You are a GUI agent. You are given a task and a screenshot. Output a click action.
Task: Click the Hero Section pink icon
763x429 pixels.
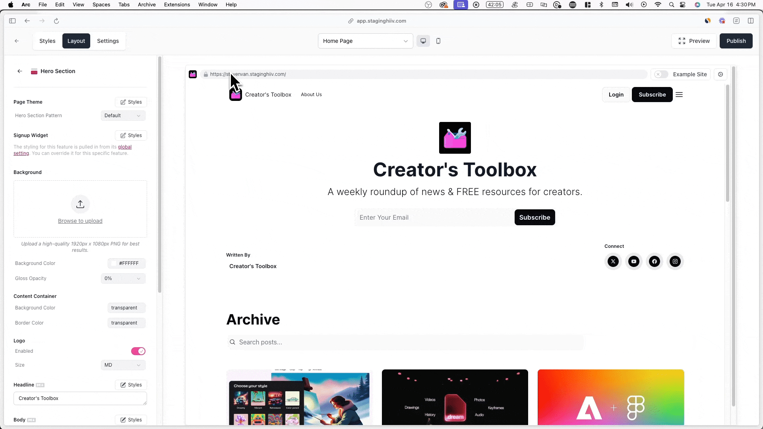[x=34, y=71]
